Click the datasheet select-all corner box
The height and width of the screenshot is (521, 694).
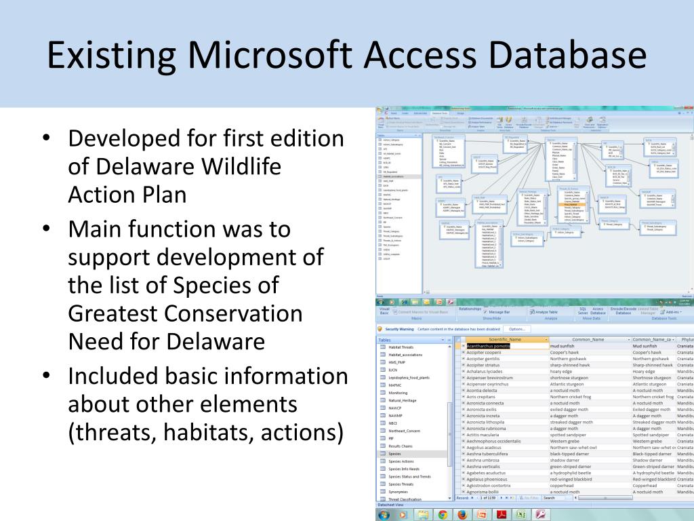coord(458,340)
